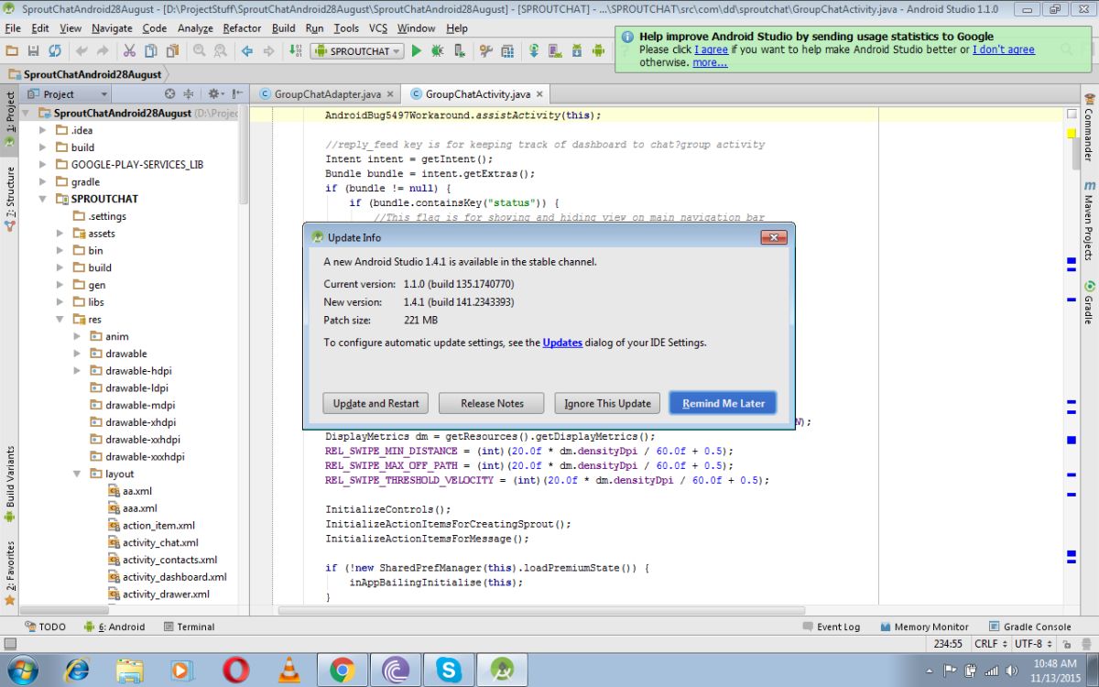Open the Chrome taskbar icon
Image resolution: width=1099 pixels, height=687 pixels.
coord(342,671)
